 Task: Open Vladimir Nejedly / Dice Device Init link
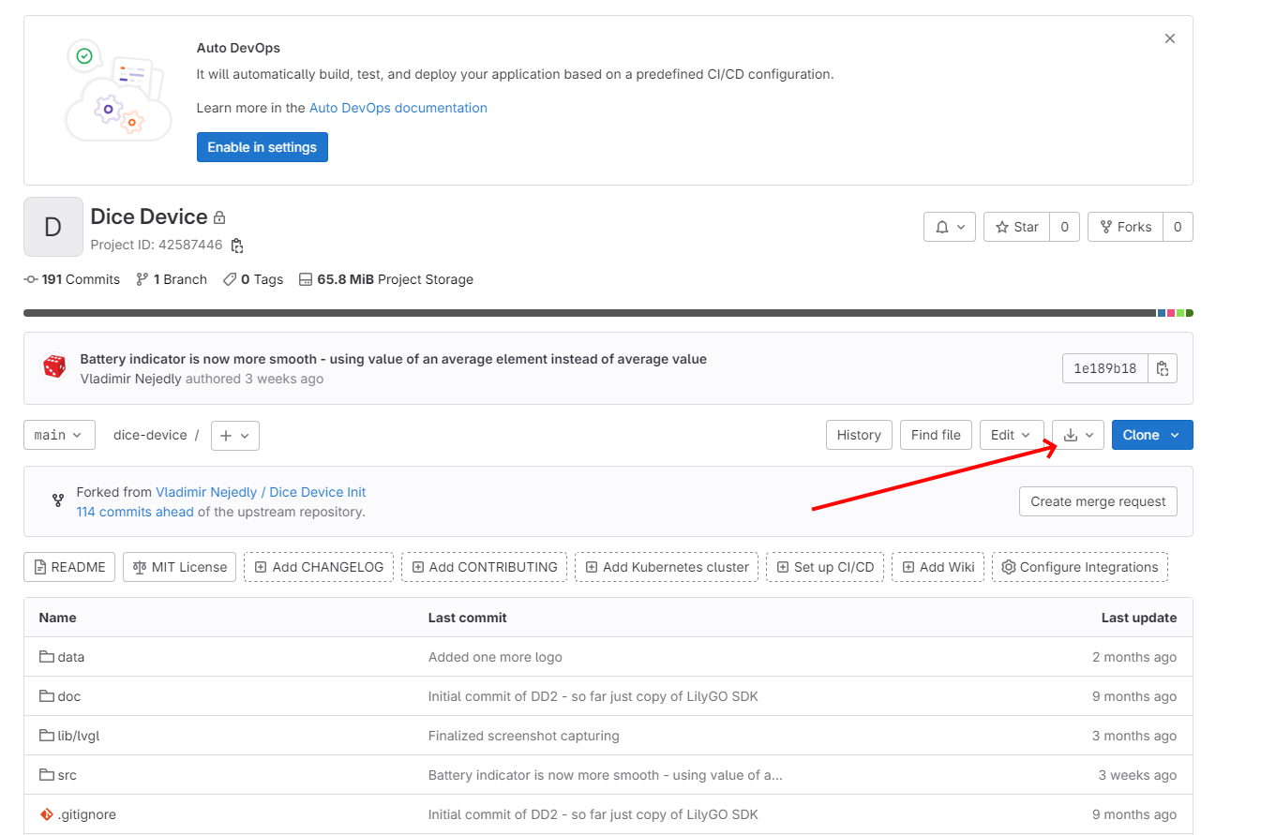pyautogui.click(x=261, y=492)
